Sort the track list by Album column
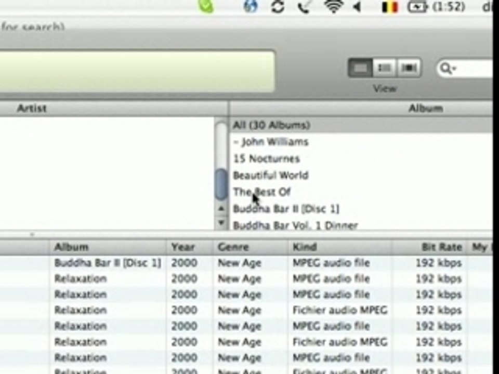499x374 pixels. [x=108, y=247]
